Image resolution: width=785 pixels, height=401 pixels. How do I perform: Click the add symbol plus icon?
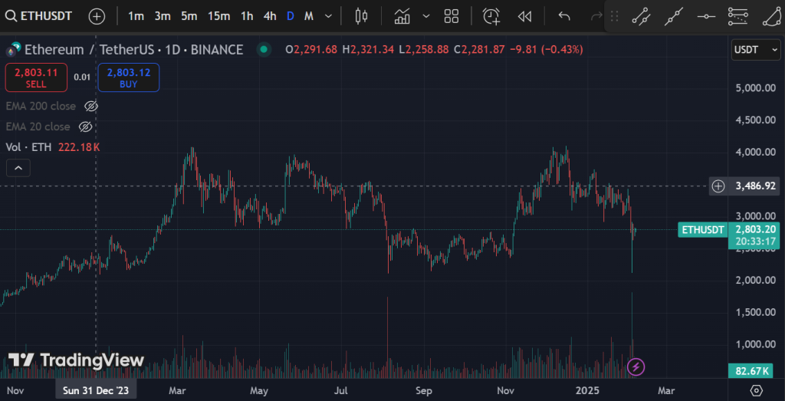97,16
